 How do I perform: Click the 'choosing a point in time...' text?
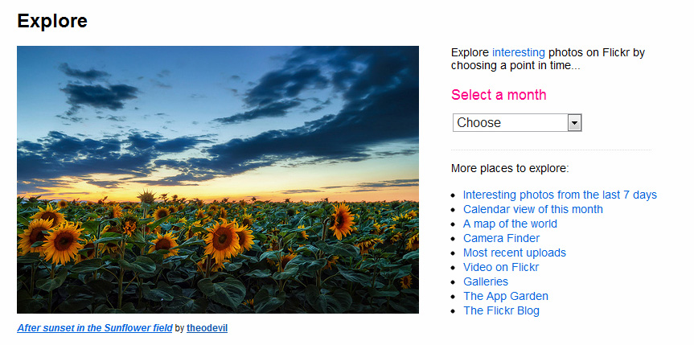coord(515,67)
